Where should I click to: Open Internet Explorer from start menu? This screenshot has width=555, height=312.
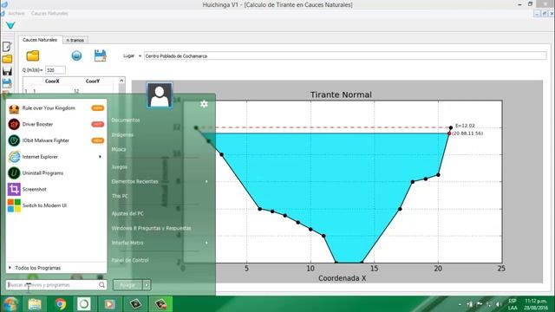coord(55,157)
